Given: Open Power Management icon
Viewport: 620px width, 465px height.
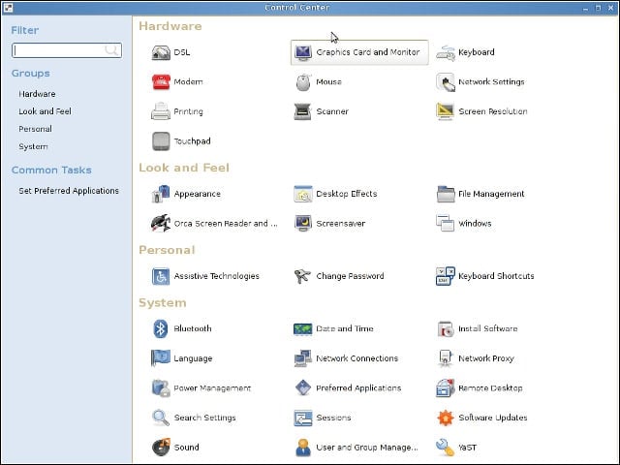Looking at the screenshot, I should (x=161, y=387).
